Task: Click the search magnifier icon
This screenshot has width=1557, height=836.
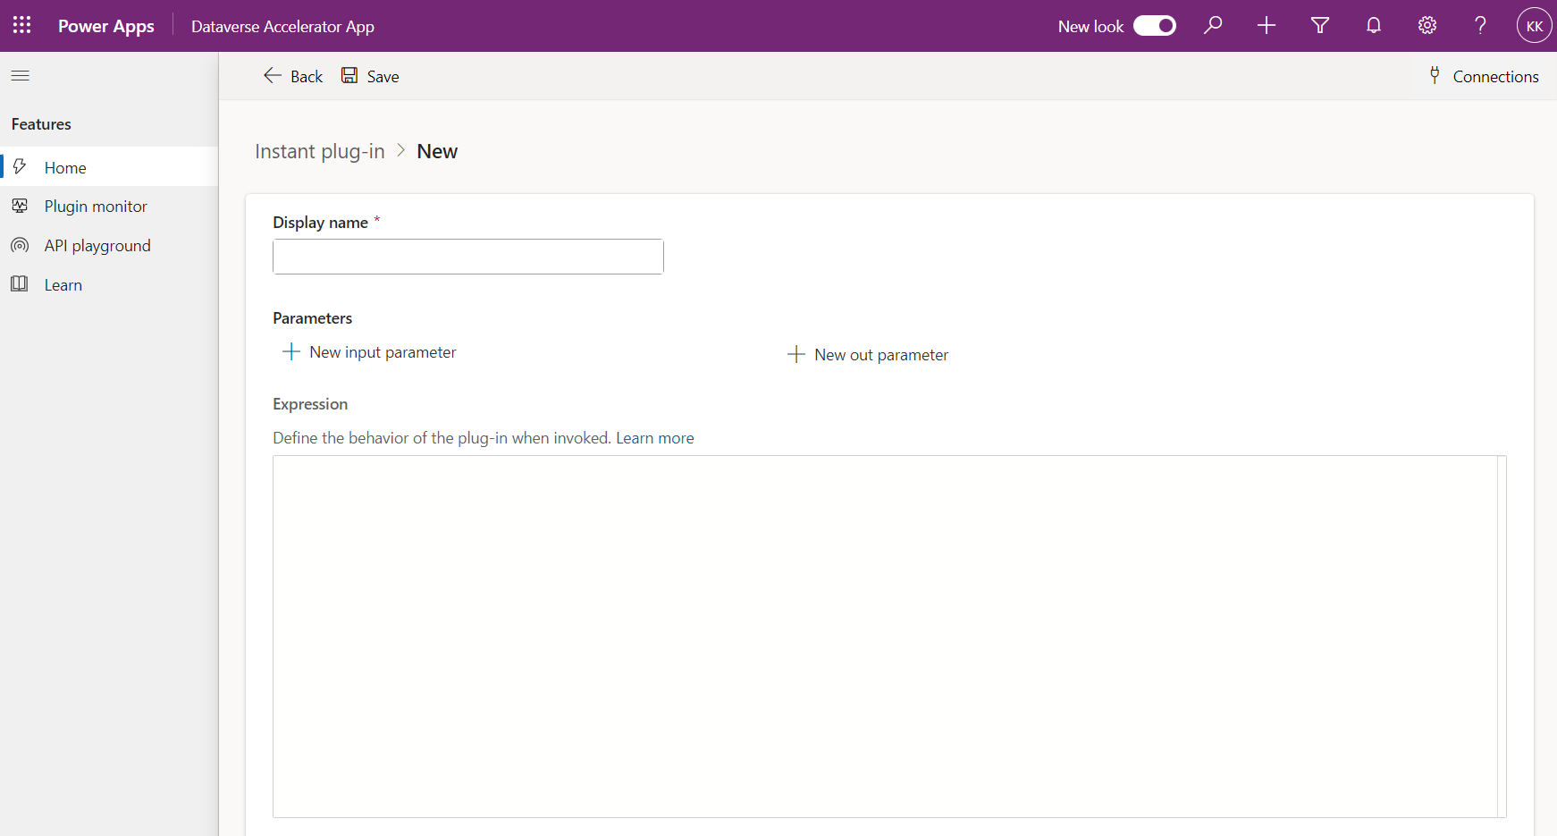Action: click(x=1213, y=26)
